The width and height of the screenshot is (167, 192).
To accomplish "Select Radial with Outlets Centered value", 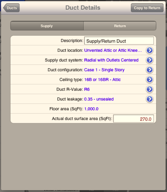I will [x=111, y=60].
